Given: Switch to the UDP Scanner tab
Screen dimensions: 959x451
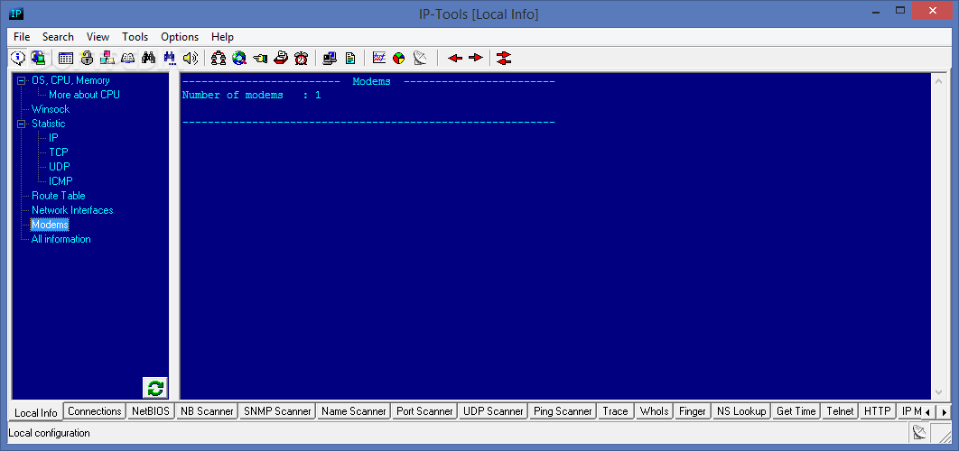Looking at the screenshot, I should (x=493, y=411).
